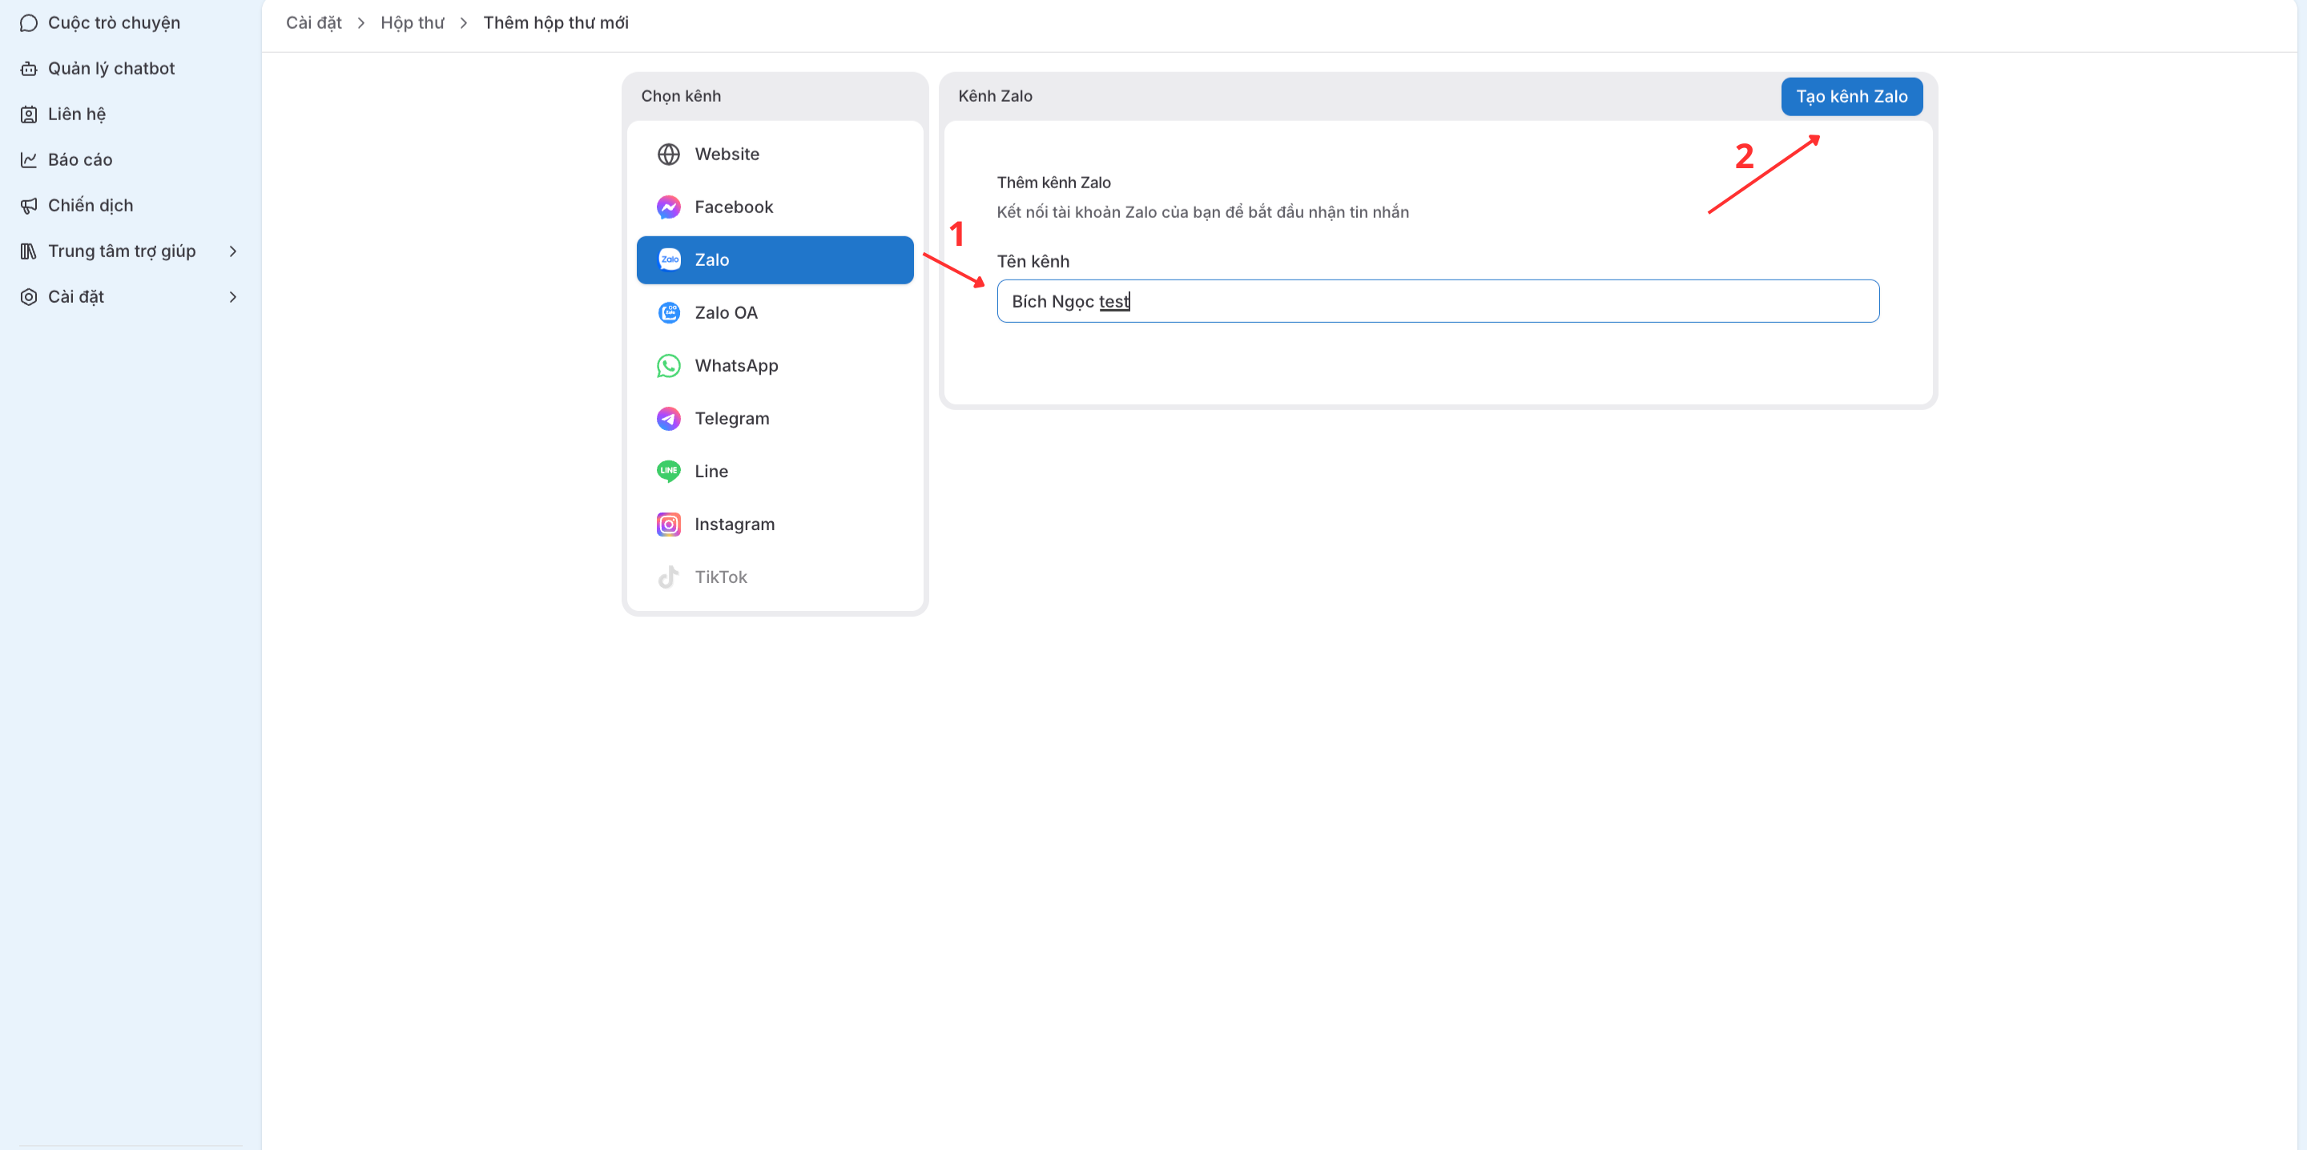Select the WhatsApp channel label
The width and height of the screenshot is (2307, 1150).
click(736, 365)
